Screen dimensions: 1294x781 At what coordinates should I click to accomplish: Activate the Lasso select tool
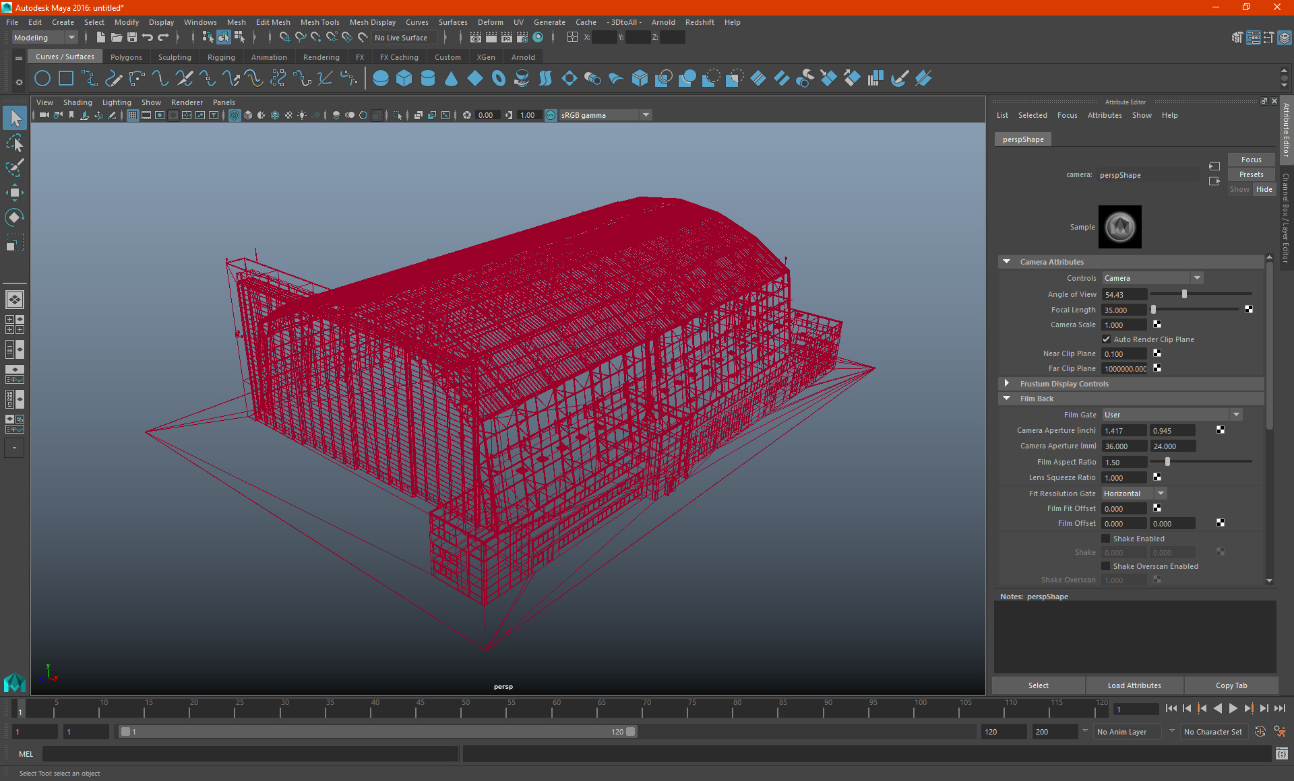pyautogui.click(x=15, y=143)
